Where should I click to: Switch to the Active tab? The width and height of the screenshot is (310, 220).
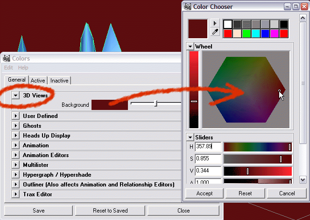coord(38,81)
